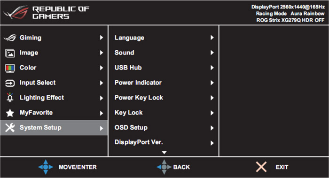Click the pink X exit icon
Image resolution: width=329 pixels, height=178 pixels.
[261, 167]
